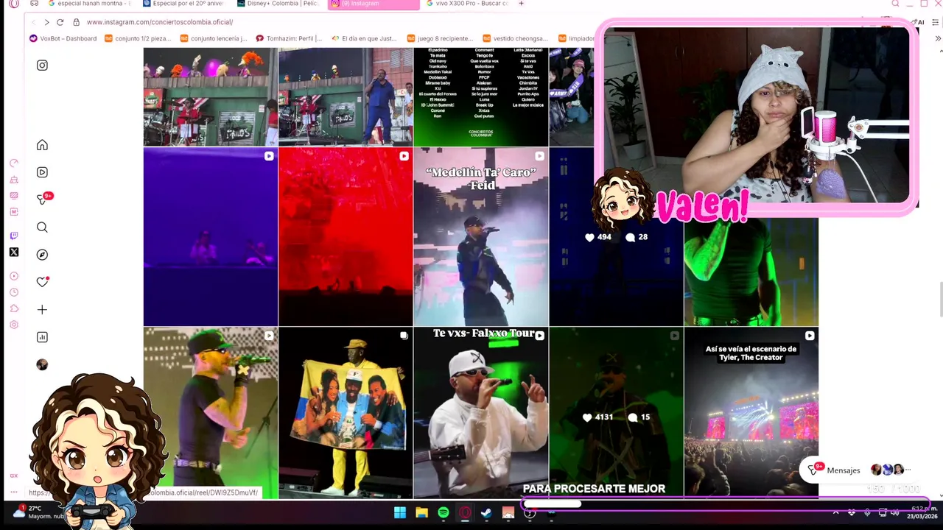Open Instagram Notifications heart icon

(x=42, y=282)
